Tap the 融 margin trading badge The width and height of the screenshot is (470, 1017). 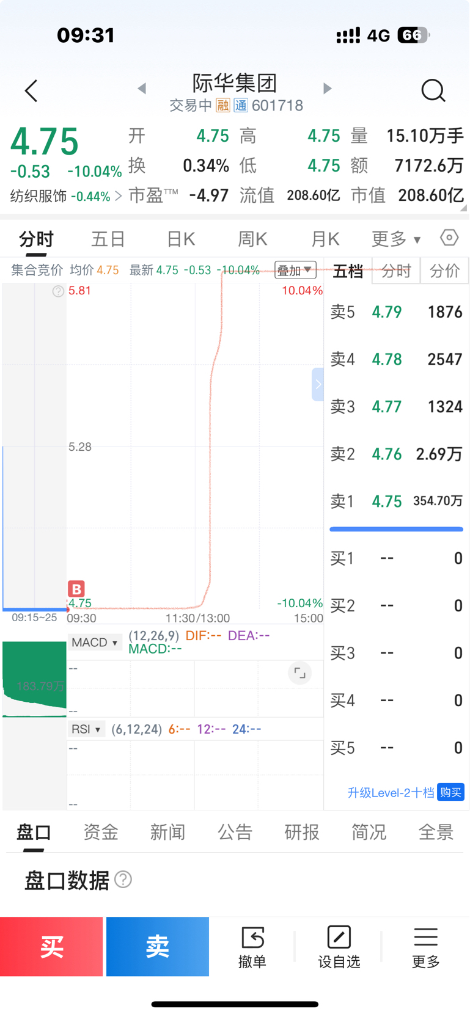223,106
